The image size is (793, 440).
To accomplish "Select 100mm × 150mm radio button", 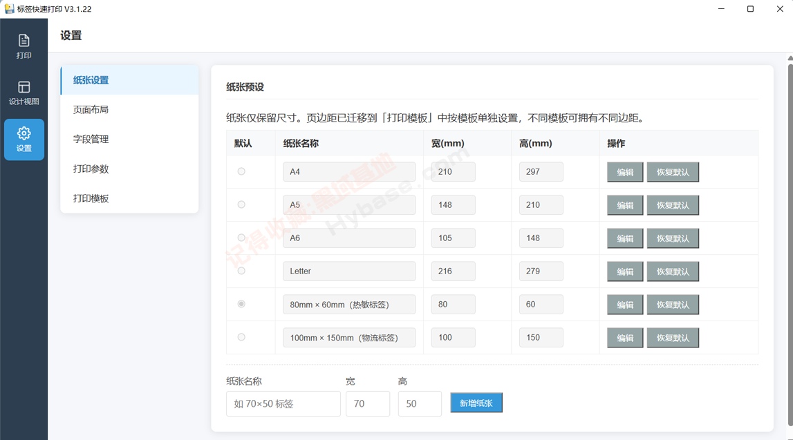I will click(x=241, y=337).
